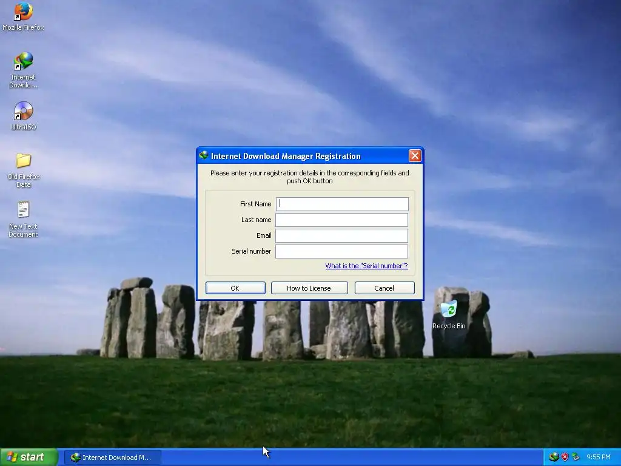Open the Windows Start menu
The width and height of the screenshot is (621, 466).
(29, 457)
